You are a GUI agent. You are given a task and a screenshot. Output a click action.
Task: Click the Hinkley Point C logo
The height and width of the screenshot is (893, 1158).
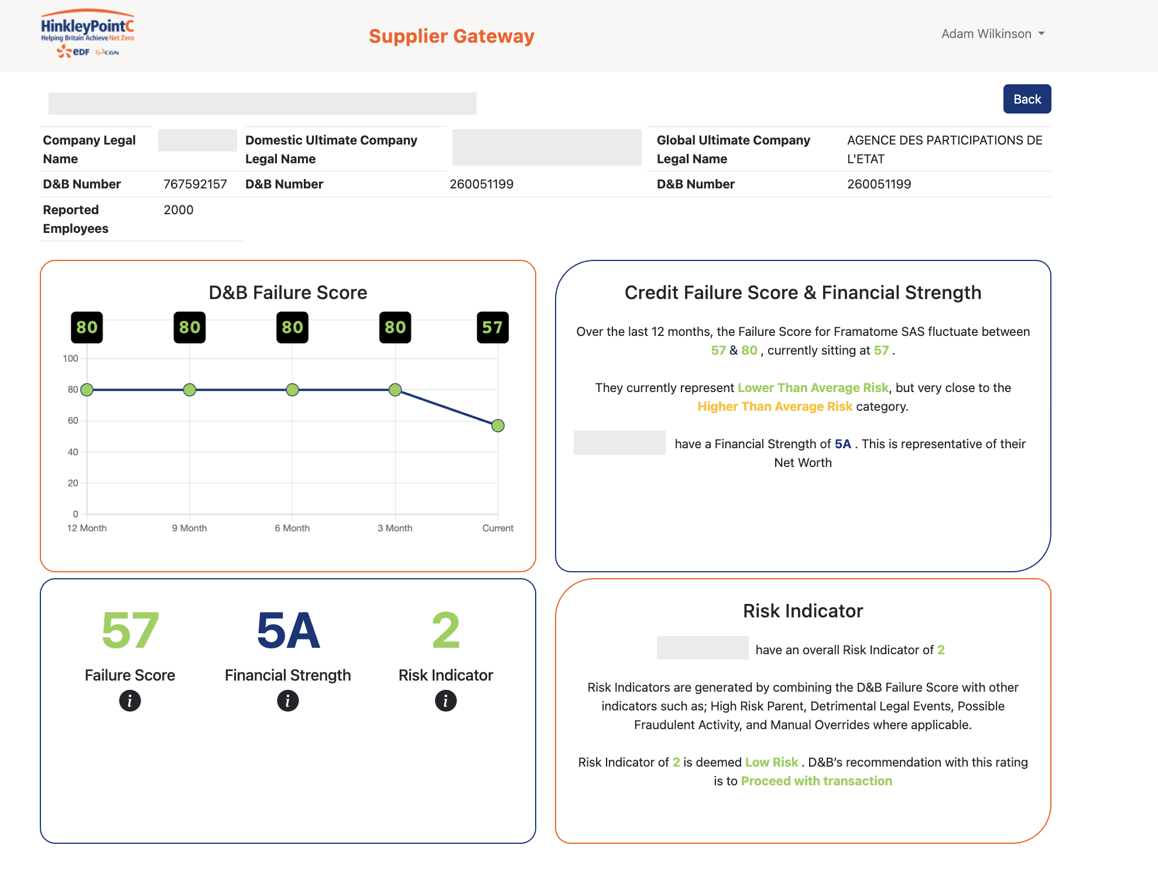(87, 33)
